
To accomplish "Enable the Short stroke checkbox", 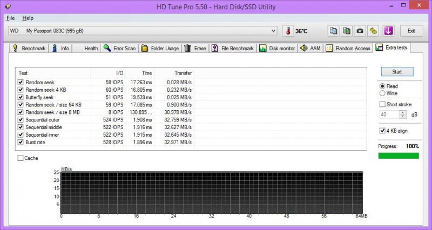I will tap(383, 104).
